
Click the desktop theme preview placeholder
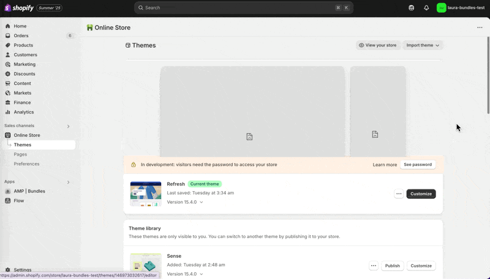pyautogui.click(x=252, y=112)
